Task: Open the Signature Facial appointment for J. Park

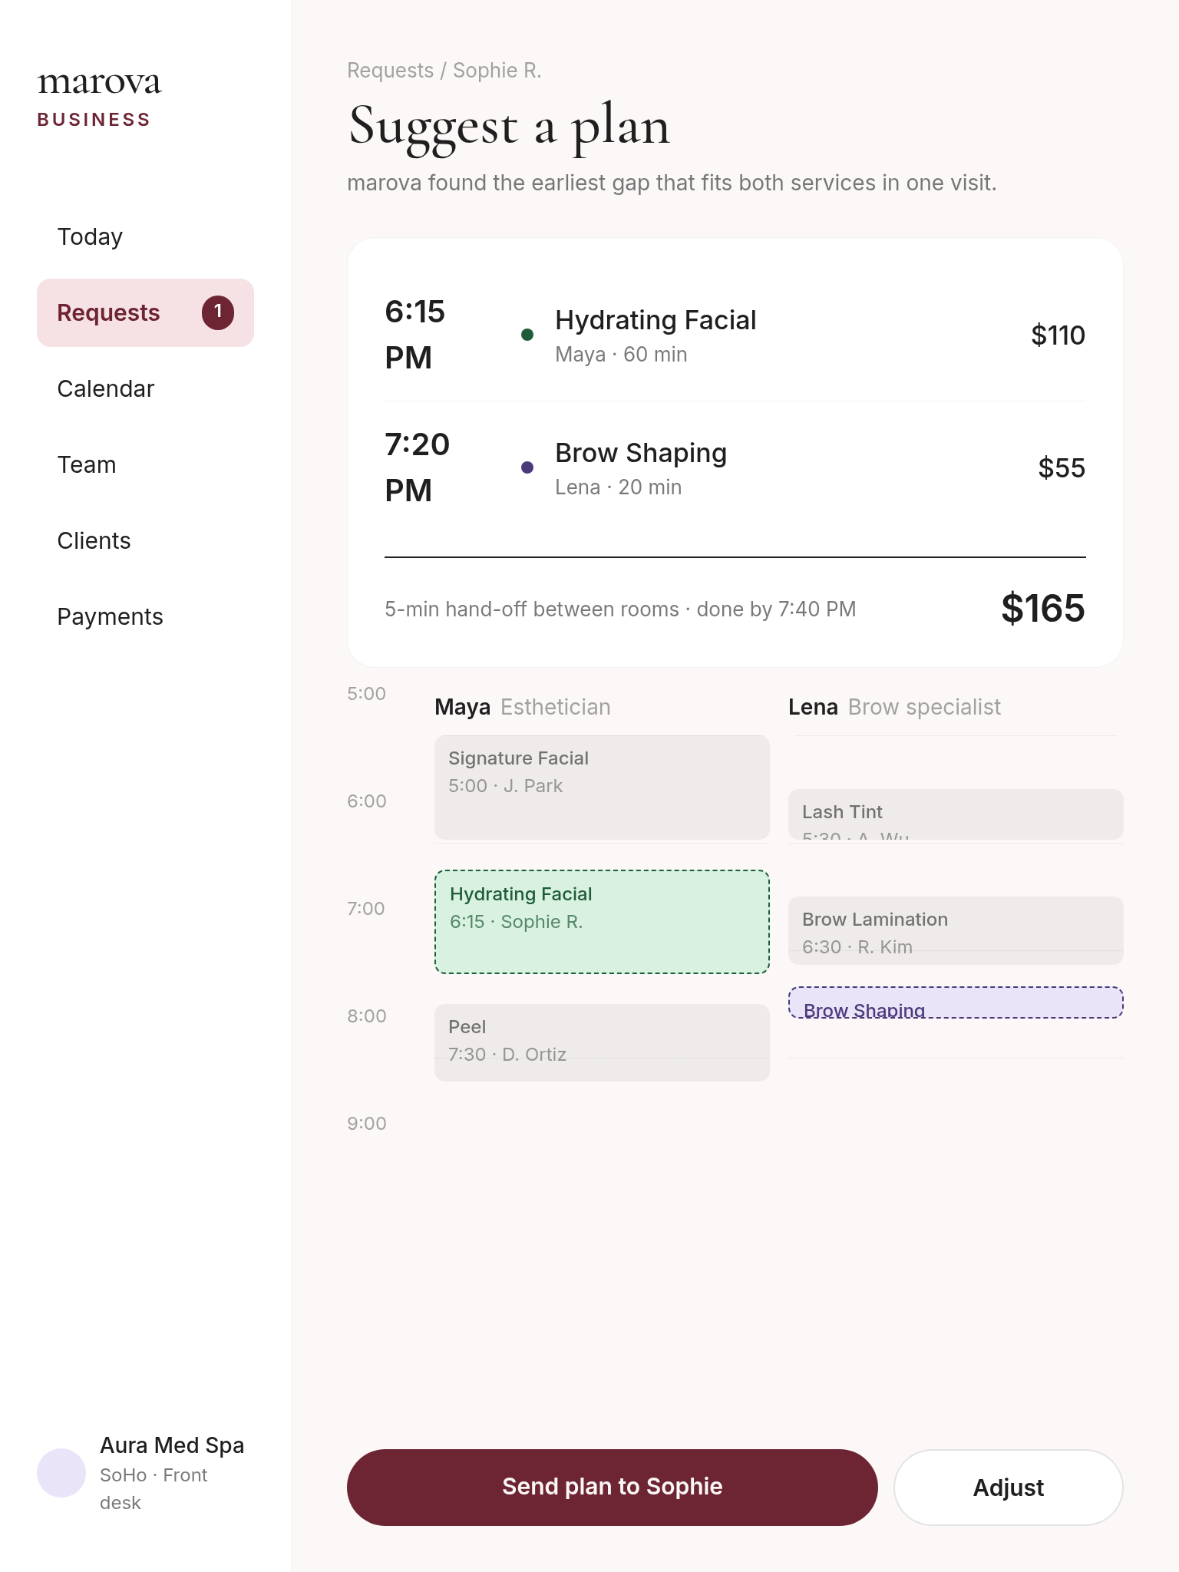Action: [x=602, y=787]
